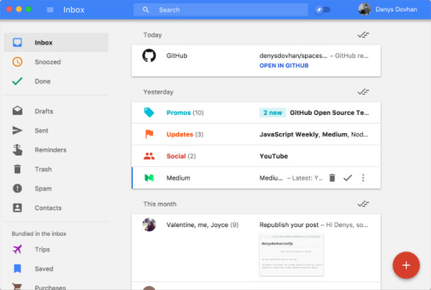This screenshot has width=431, height=290.
Task: Select Inbox in the sidebar
Action: click(x=56, y=43)
